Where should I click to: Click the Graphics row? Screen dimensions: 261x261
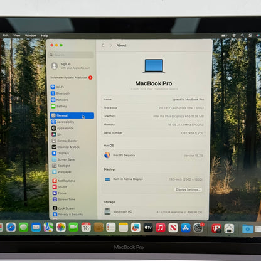[153, 116]
